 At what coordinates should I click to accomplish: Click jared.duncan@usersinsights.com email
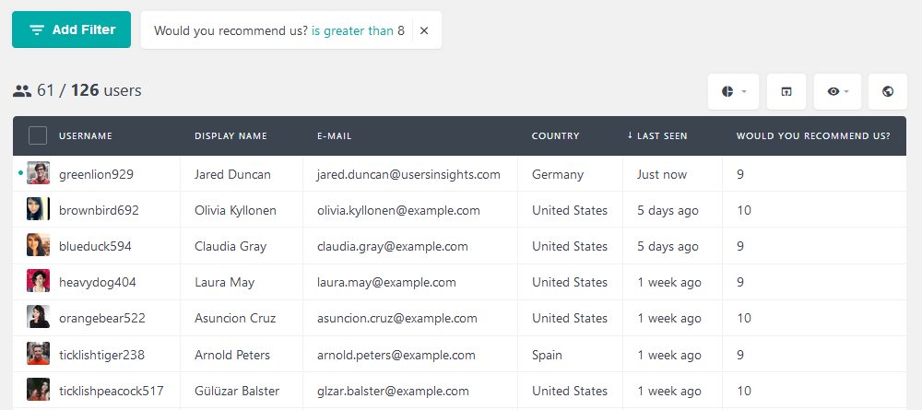pyautogui.click(x=408, y=174)
